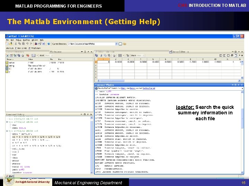Viewport: 249px width, 186px height.
Task: Open the Current Directory path dropdown
Action: 116,44
